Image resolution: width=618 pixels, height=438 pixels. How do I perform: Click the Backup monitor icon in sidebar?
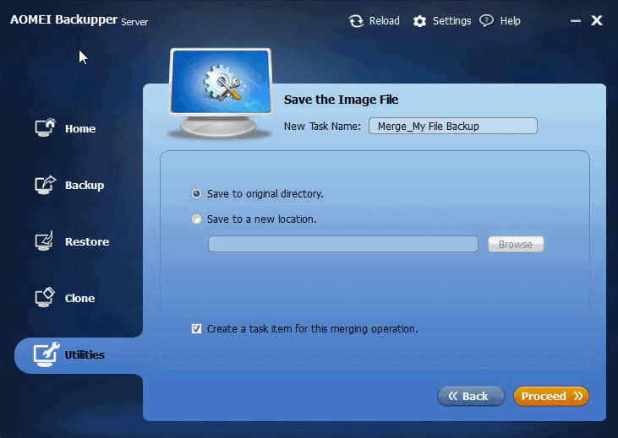(46, 185)
